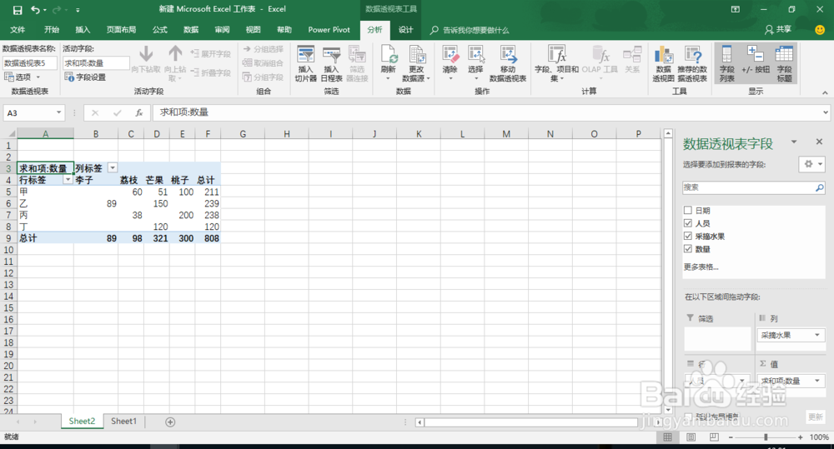Toggle the +/- Buttons (+/-按钮) display

coord(756,60)
